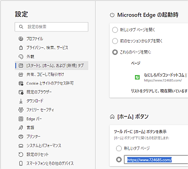
Task: Click リストをクリアして、現在開いている text
Action: click(x=159, y=91)
